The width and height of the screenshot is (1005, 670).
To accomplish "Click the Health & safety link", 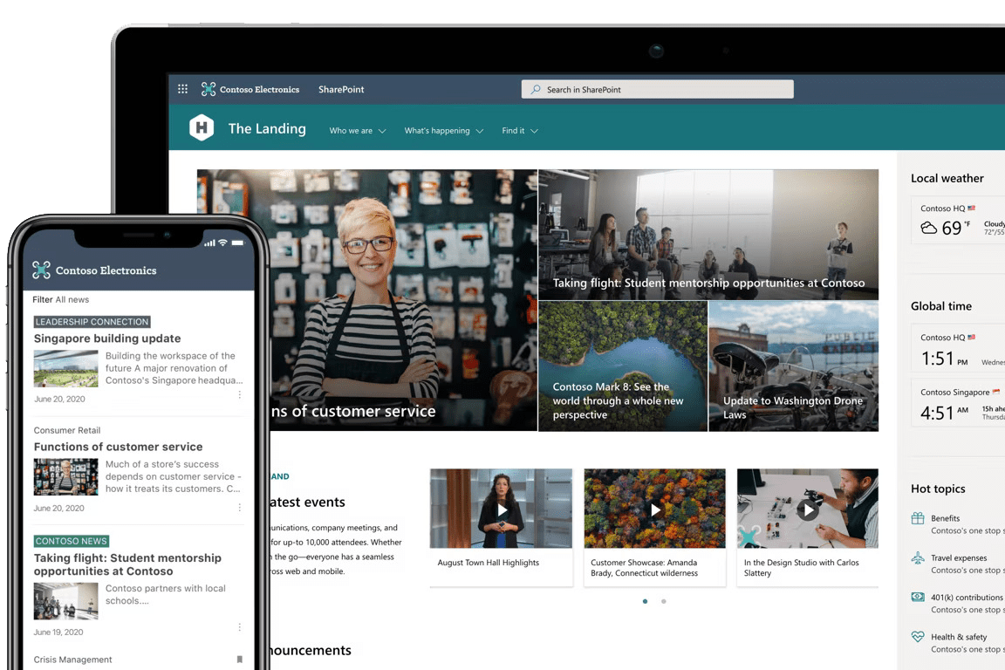I will tap(959, 637).
